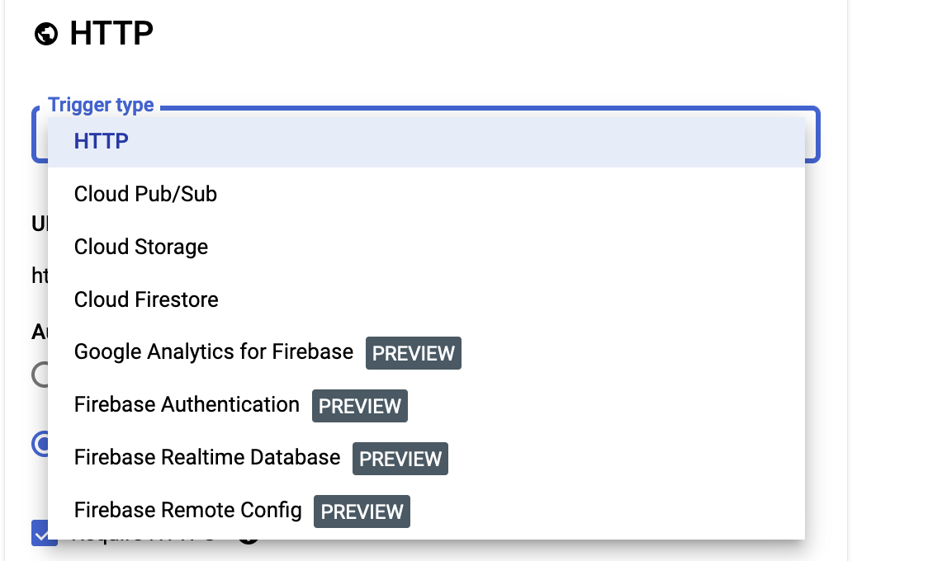
Task: Click the HTTP section heading text
Action: 111,33
